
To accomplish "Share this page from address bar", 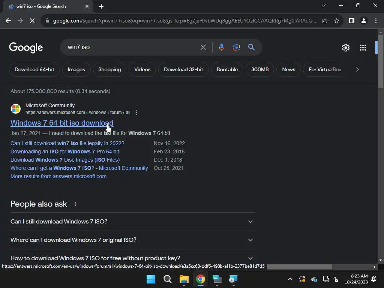I will 325,21.
